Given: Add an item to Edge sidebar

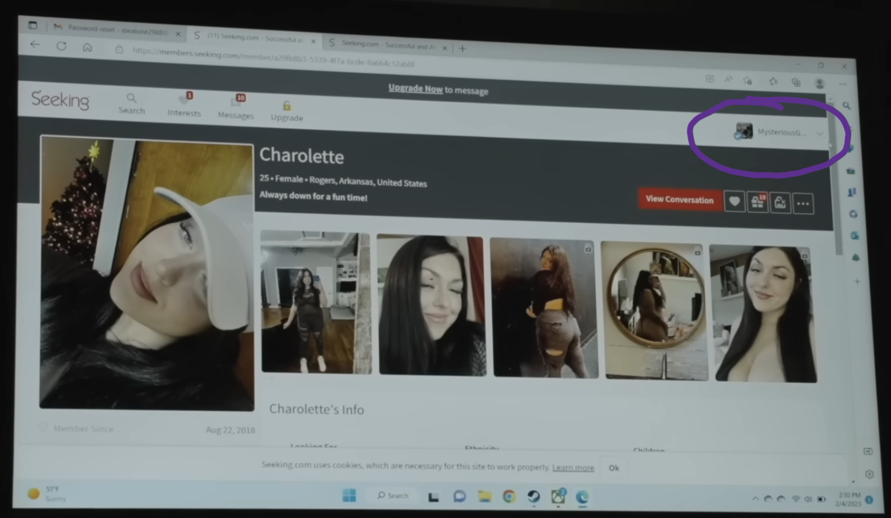Looking at the screenshot, I should click(x=857, y=281).
